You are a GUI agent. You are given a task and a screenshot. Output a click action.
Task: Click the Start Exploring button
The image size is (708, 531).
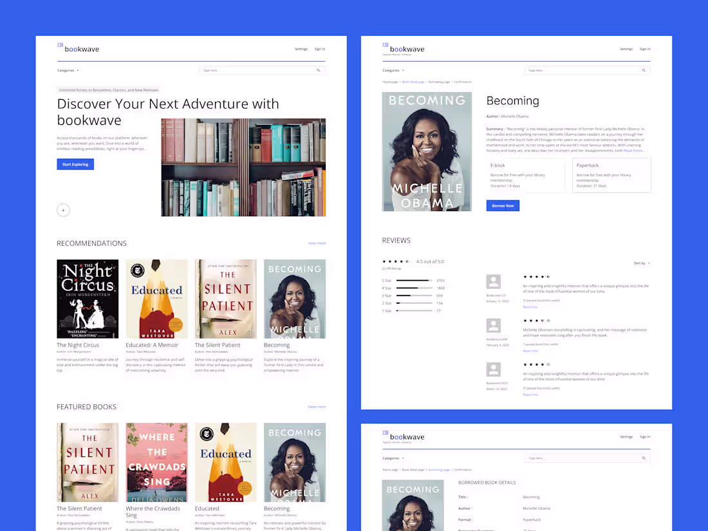(x=75, y=164)
